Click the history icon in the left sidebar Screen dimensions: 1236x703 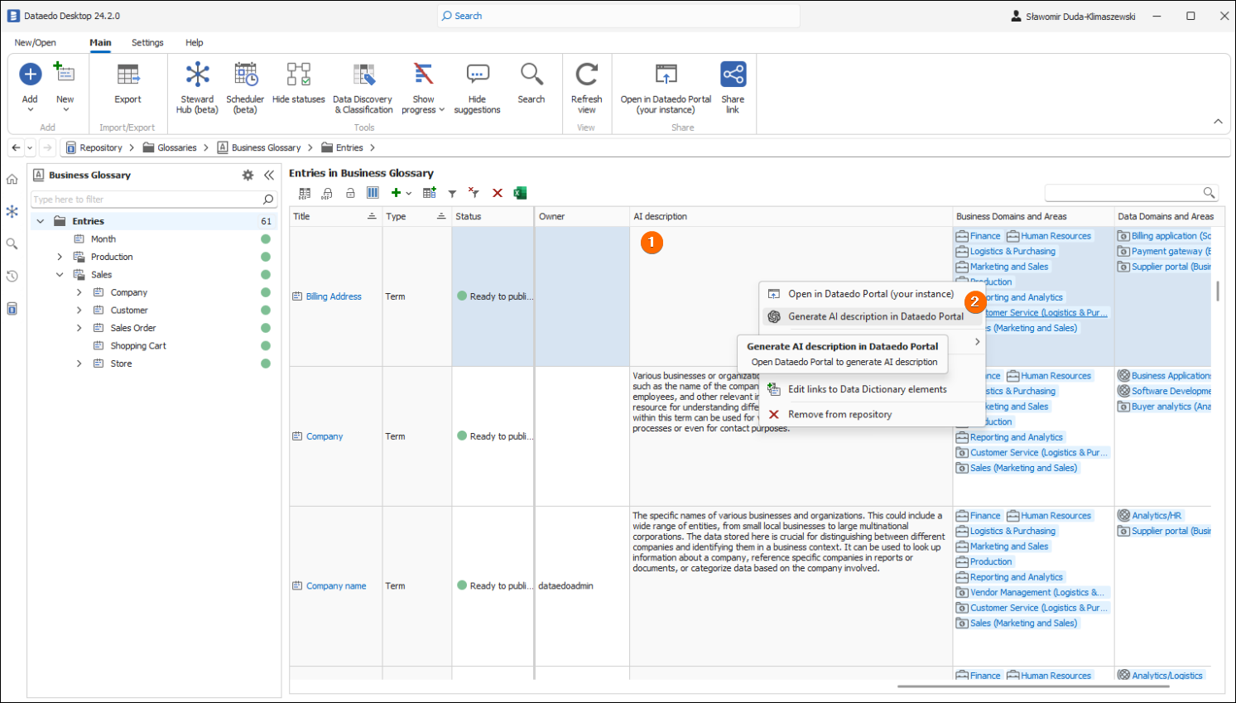tap(12, 277)
